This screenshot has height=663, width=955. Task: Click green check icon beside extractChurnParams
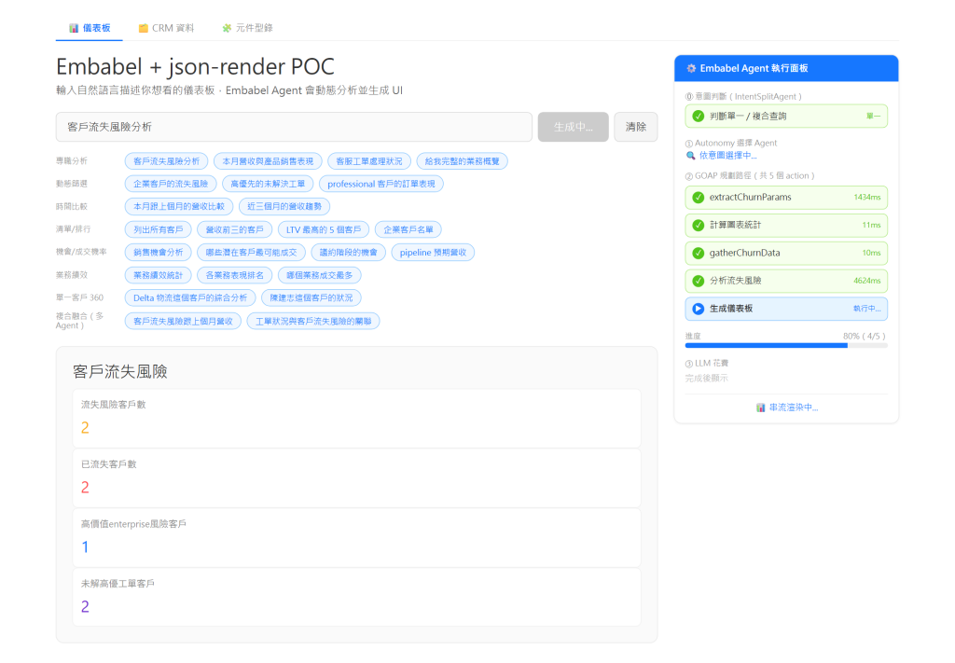(x=698, y=198)
